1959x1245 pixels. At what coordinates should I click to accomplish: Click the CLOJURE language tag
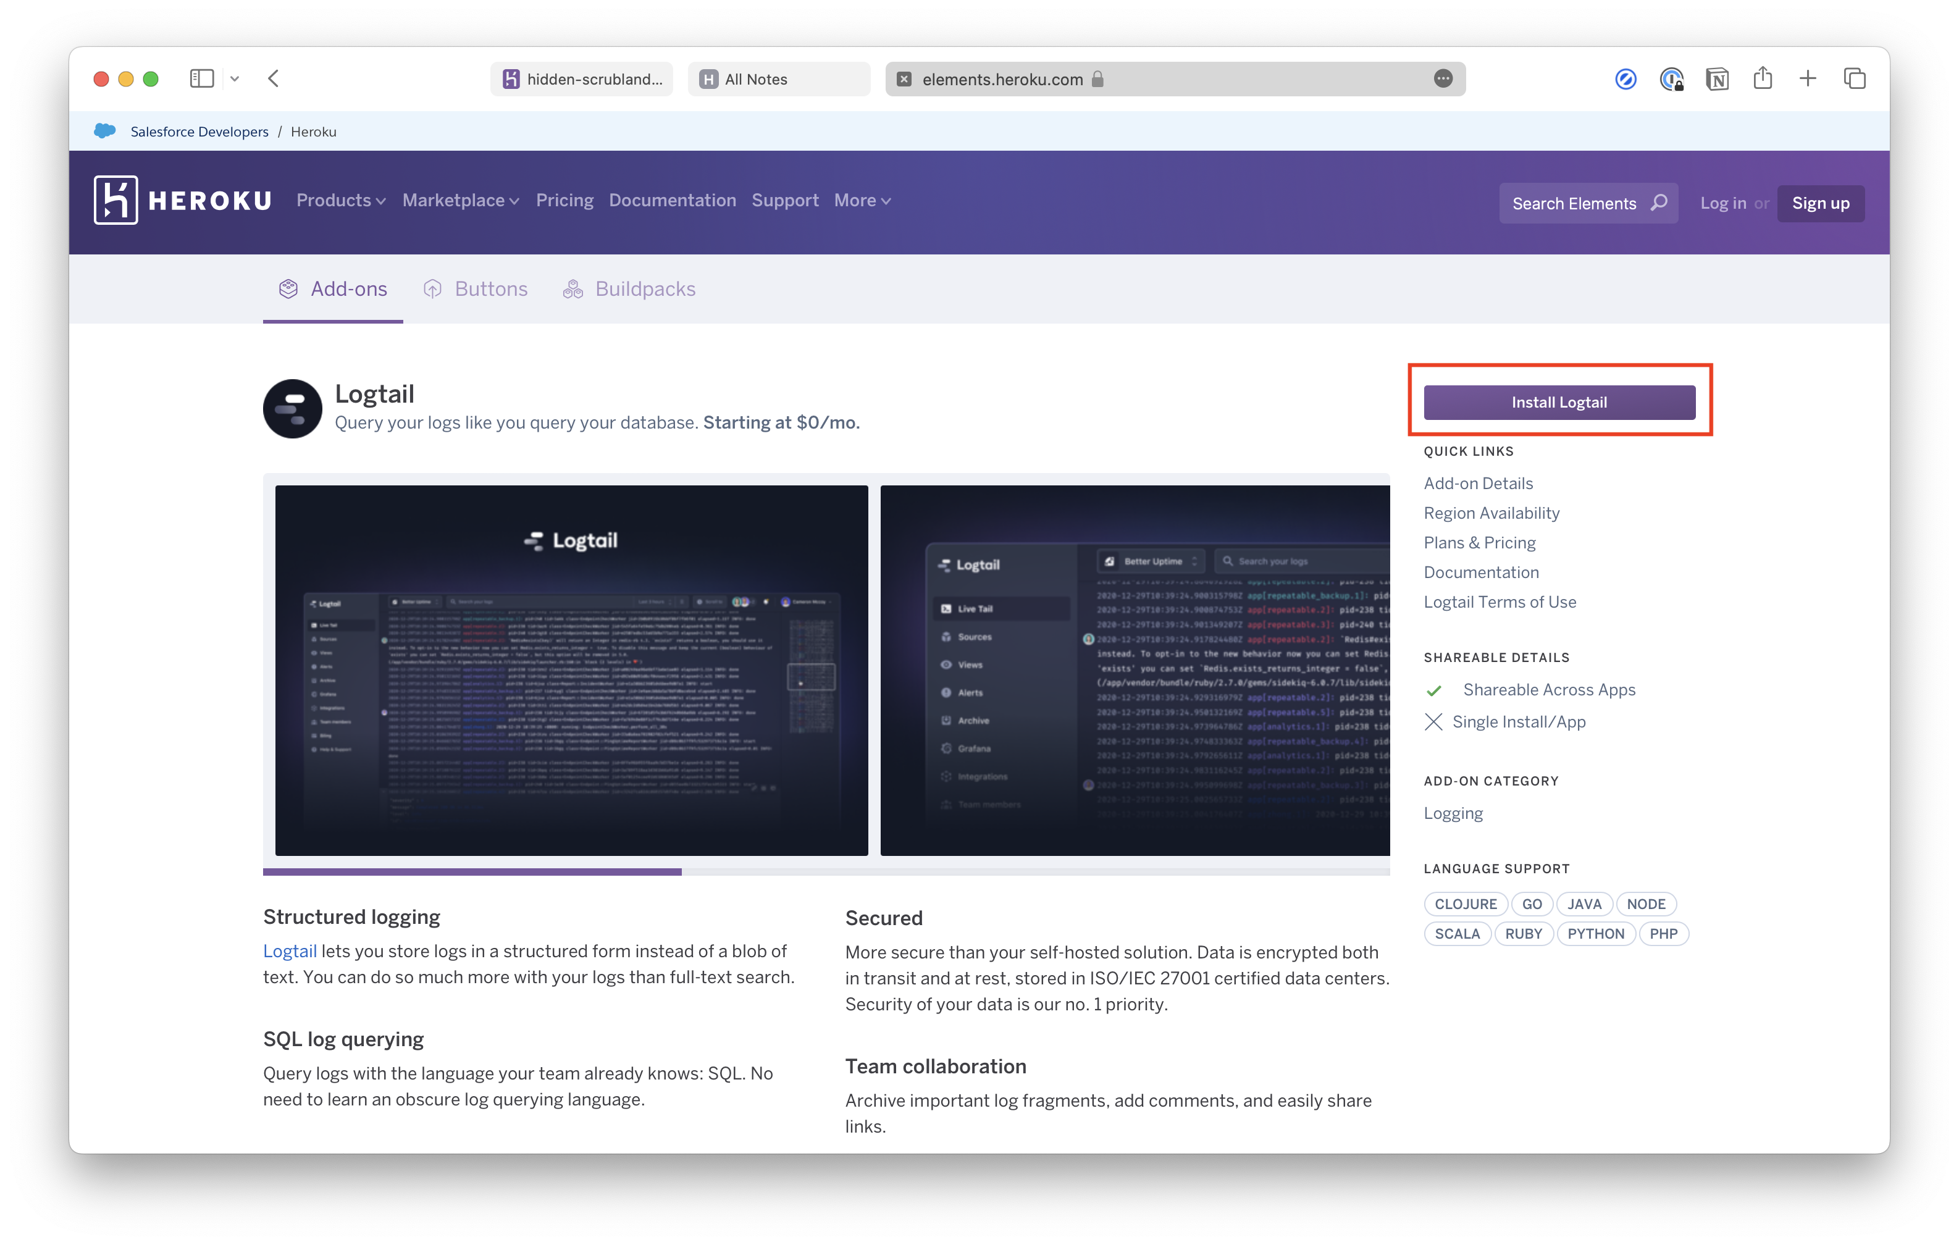point(1465,904)
